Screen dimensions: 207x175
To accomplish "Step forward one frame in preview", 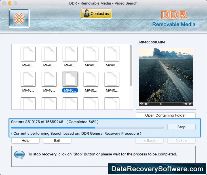I will click(190, 104).
